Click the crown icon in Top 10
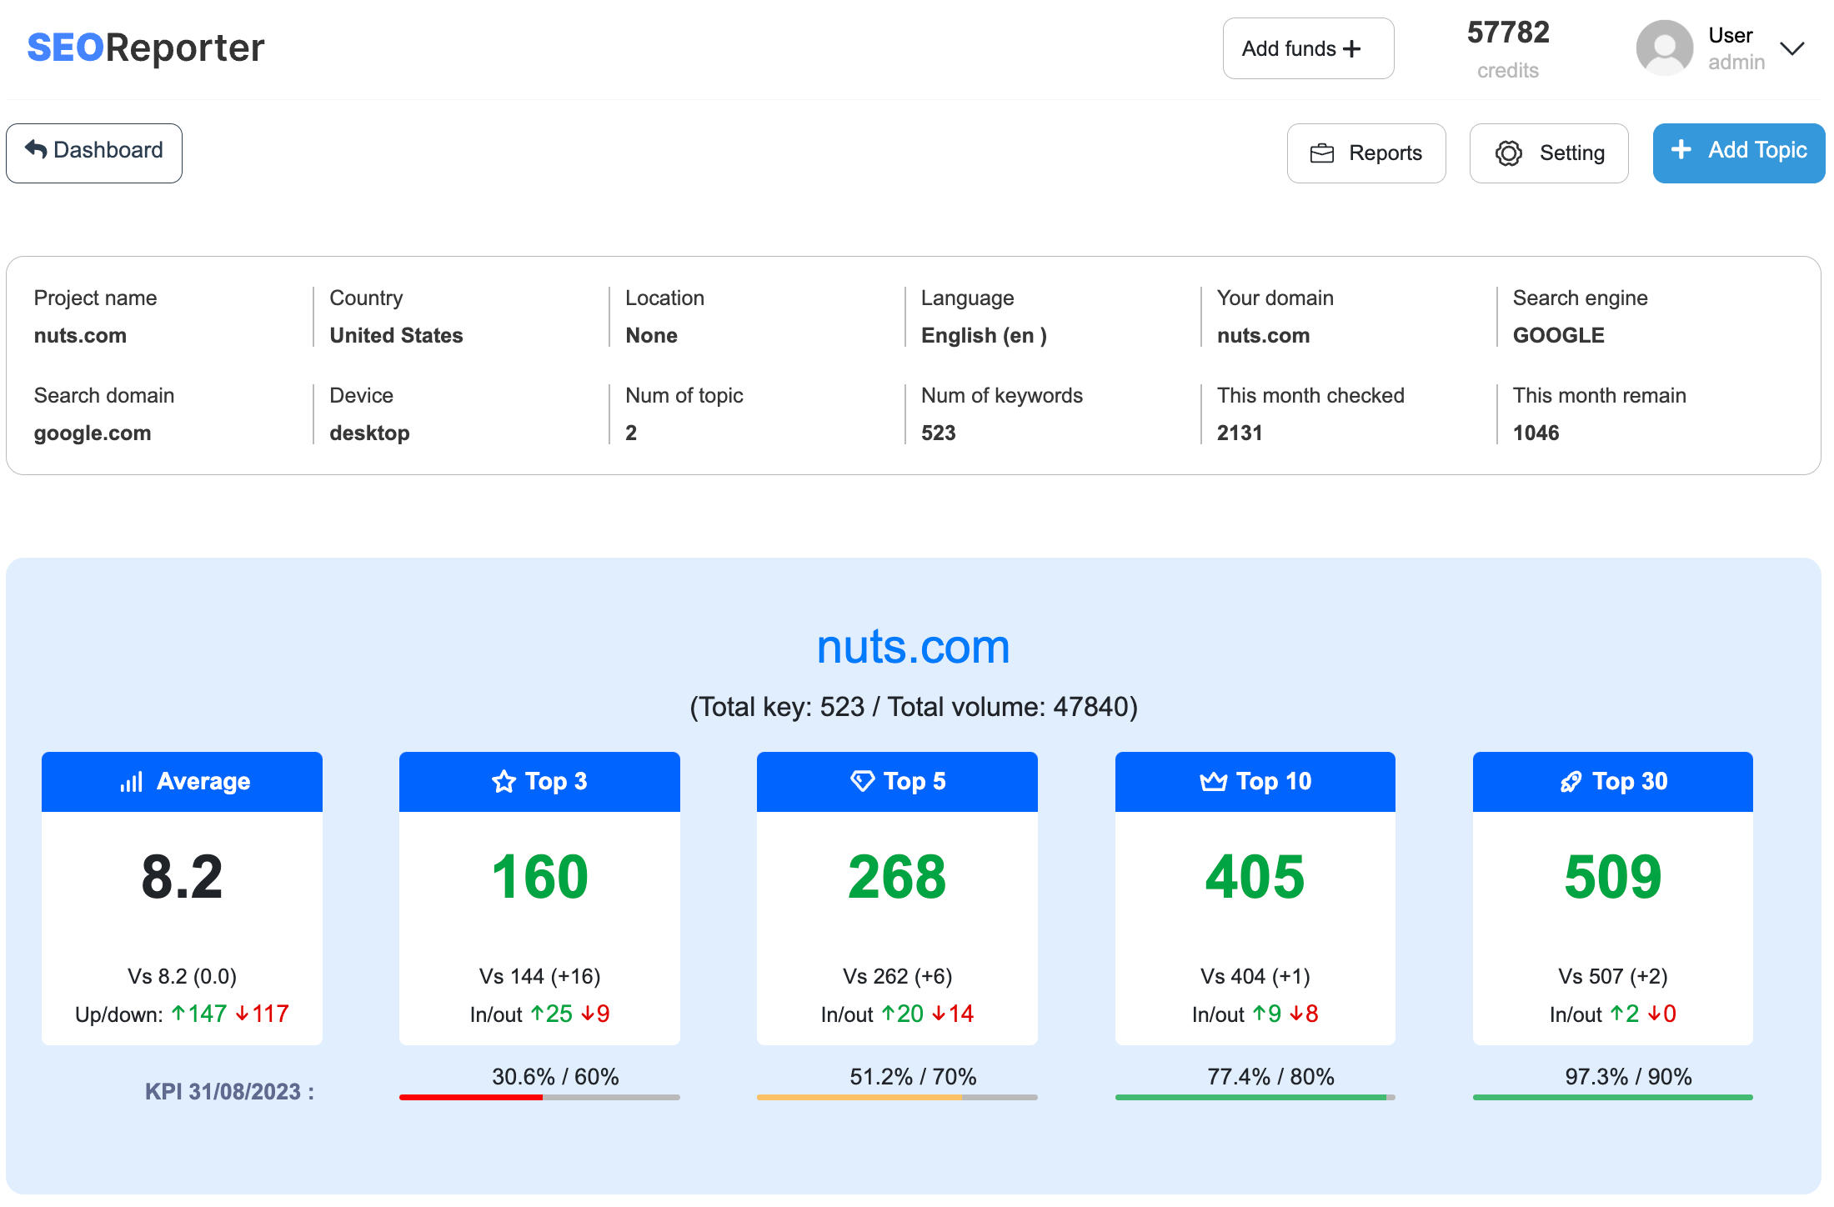Viewport: 1834px width, 1207px height. click(1214, 781)
